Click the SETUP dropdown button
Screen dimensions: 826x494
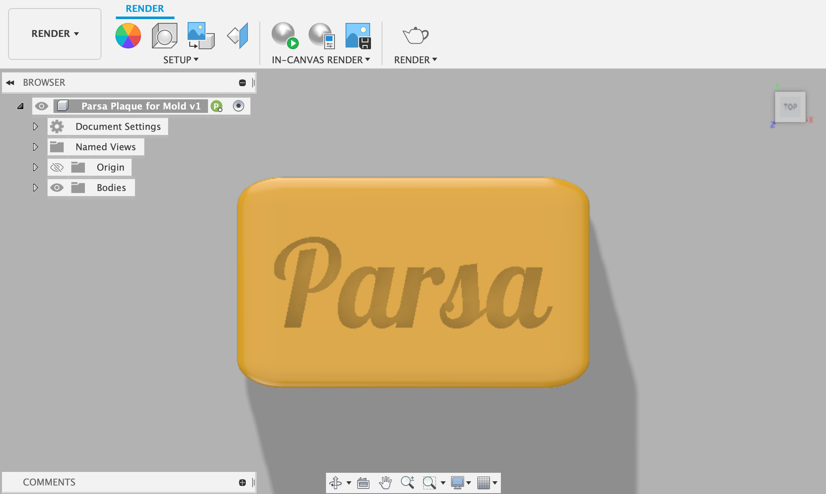180,59
